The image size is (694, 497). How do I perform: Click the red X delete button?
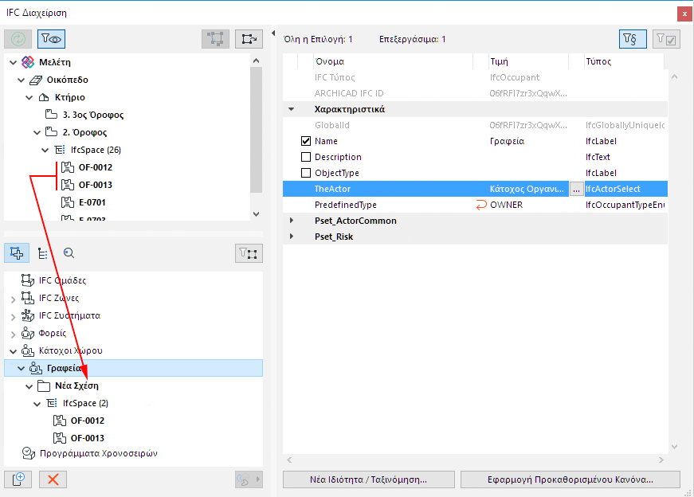pyautogui.click(x=53, y=479)
